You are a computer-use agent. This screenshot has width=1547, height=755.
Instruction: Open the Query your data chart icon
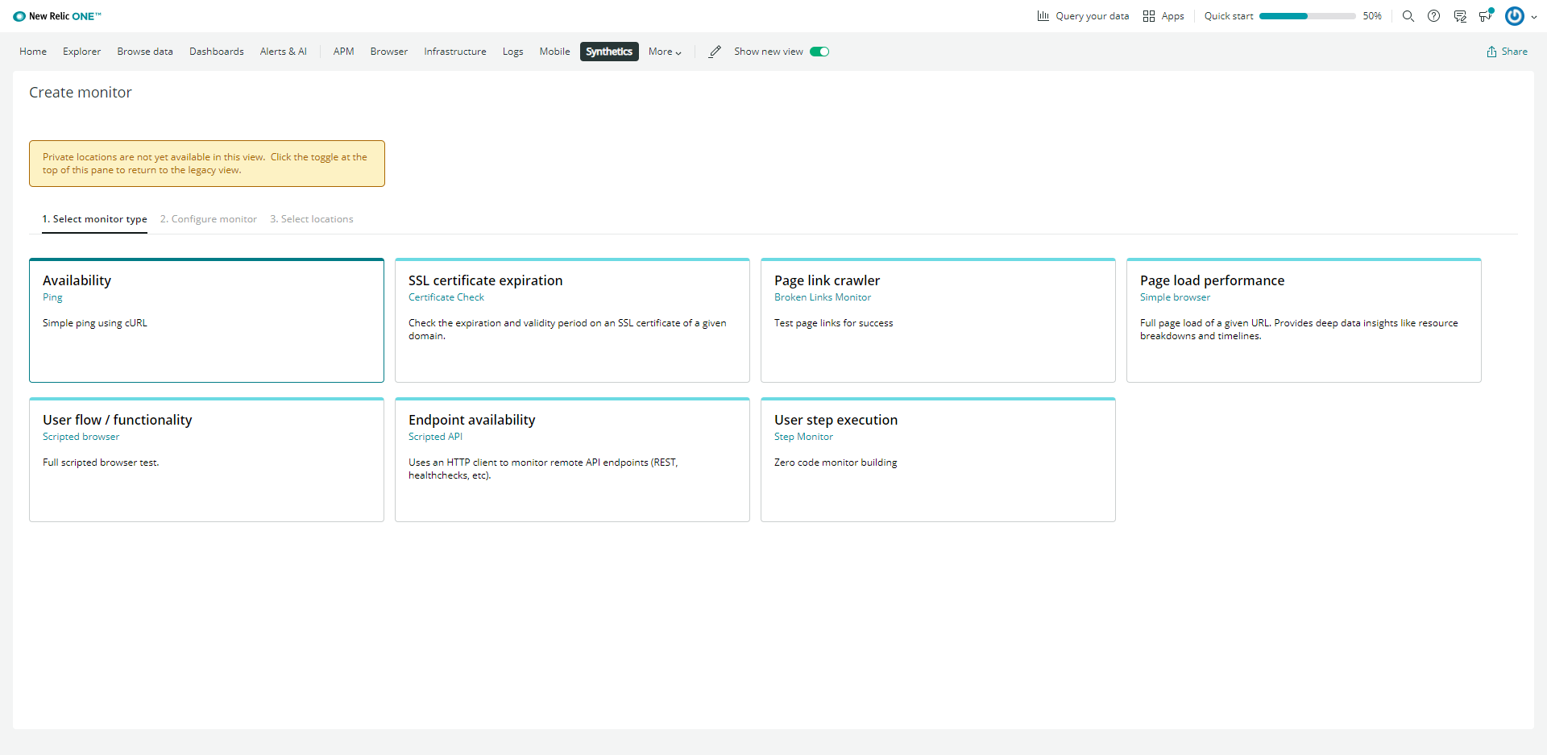pyautogui.click(x=1043, y=16)
